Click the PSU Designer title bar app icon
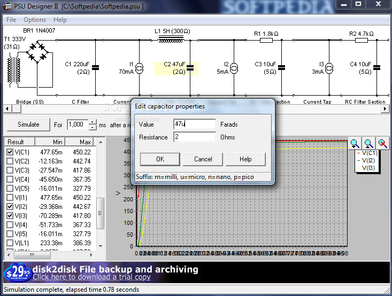The image size is (392, 296). [7, 5]
